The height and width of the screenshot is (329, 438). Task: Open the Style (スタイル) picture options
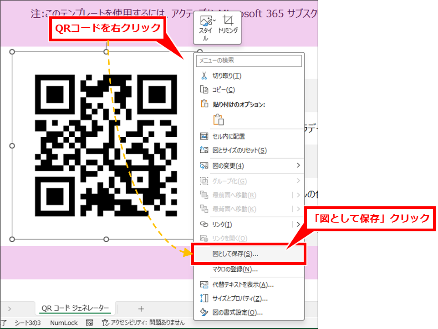(x=206, y=29)
